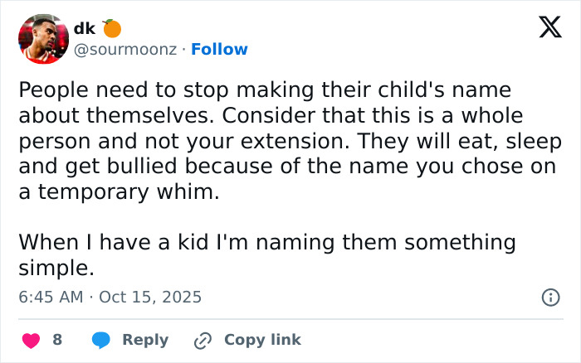Click the 'naming them something simple' sentence
Viewport: 581px width, 363px height.
tap(266, 255)
